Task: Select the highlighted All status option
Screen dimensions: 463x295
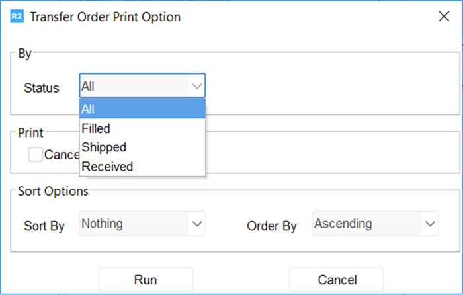Action: coord(142,109)
